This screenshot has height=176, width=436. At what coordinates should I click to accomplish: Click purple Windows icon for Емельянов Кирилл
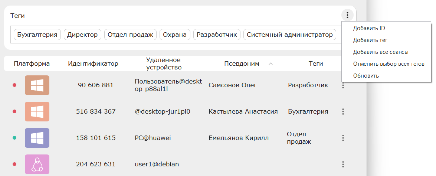pyautogui.click(x=37, y=138)
